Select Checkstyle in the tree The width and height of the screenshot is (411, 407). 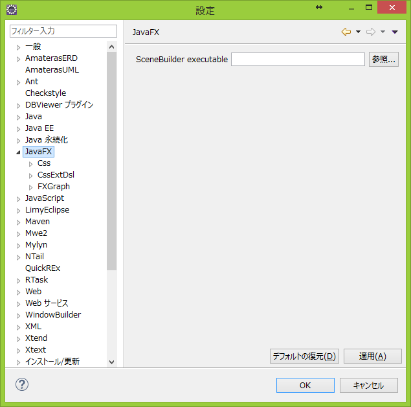(x=45, y=93)
